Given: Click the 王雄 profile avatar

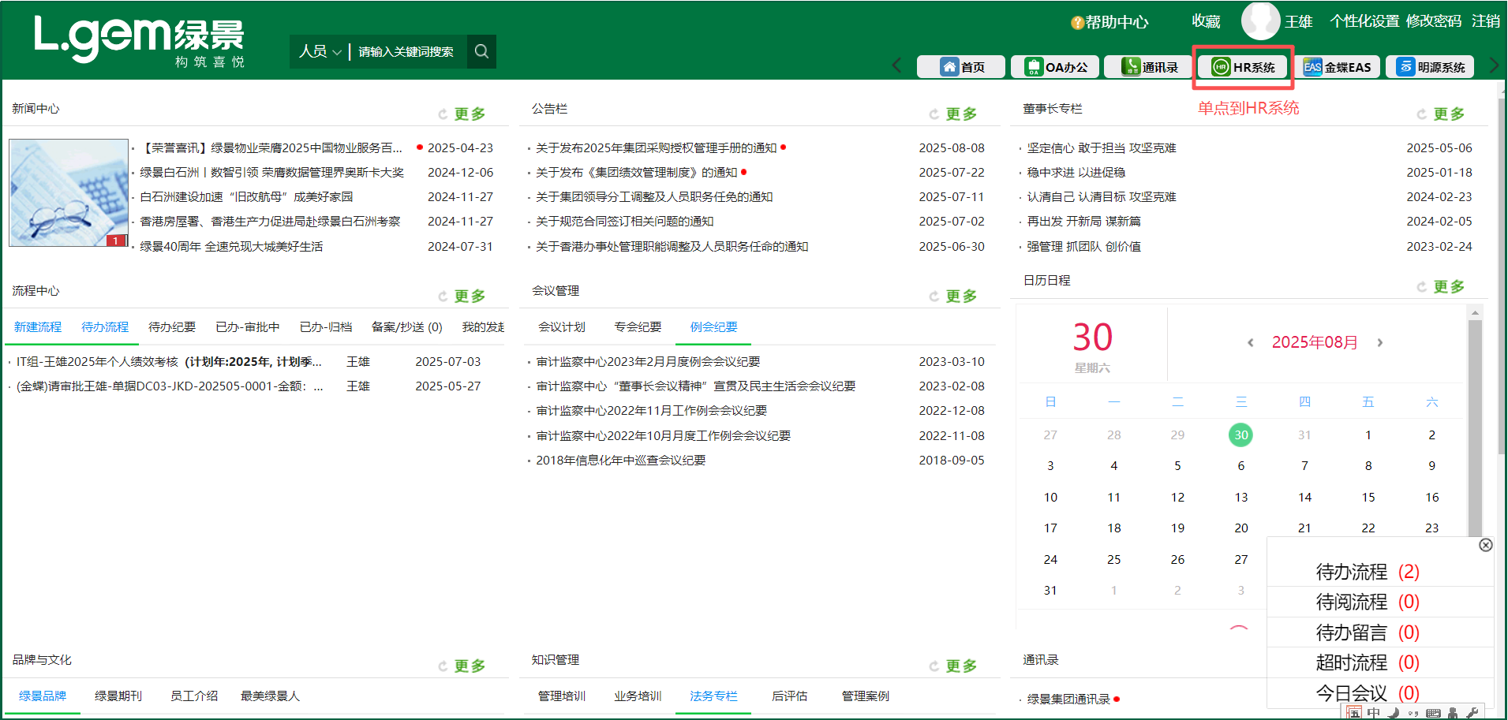Looking at the screenshot, I should pos(1259,21).
